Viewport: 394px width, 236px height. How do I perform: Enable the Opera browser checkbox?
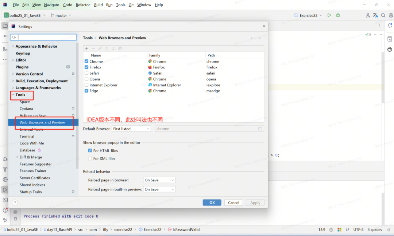click(86, 79)
